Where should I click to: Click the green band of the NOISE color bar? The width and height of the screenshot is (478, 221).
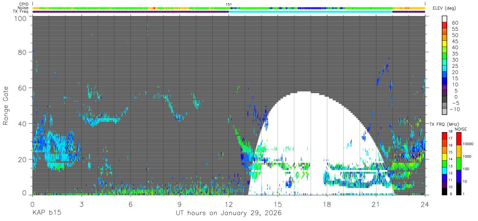tap(459, 164)
